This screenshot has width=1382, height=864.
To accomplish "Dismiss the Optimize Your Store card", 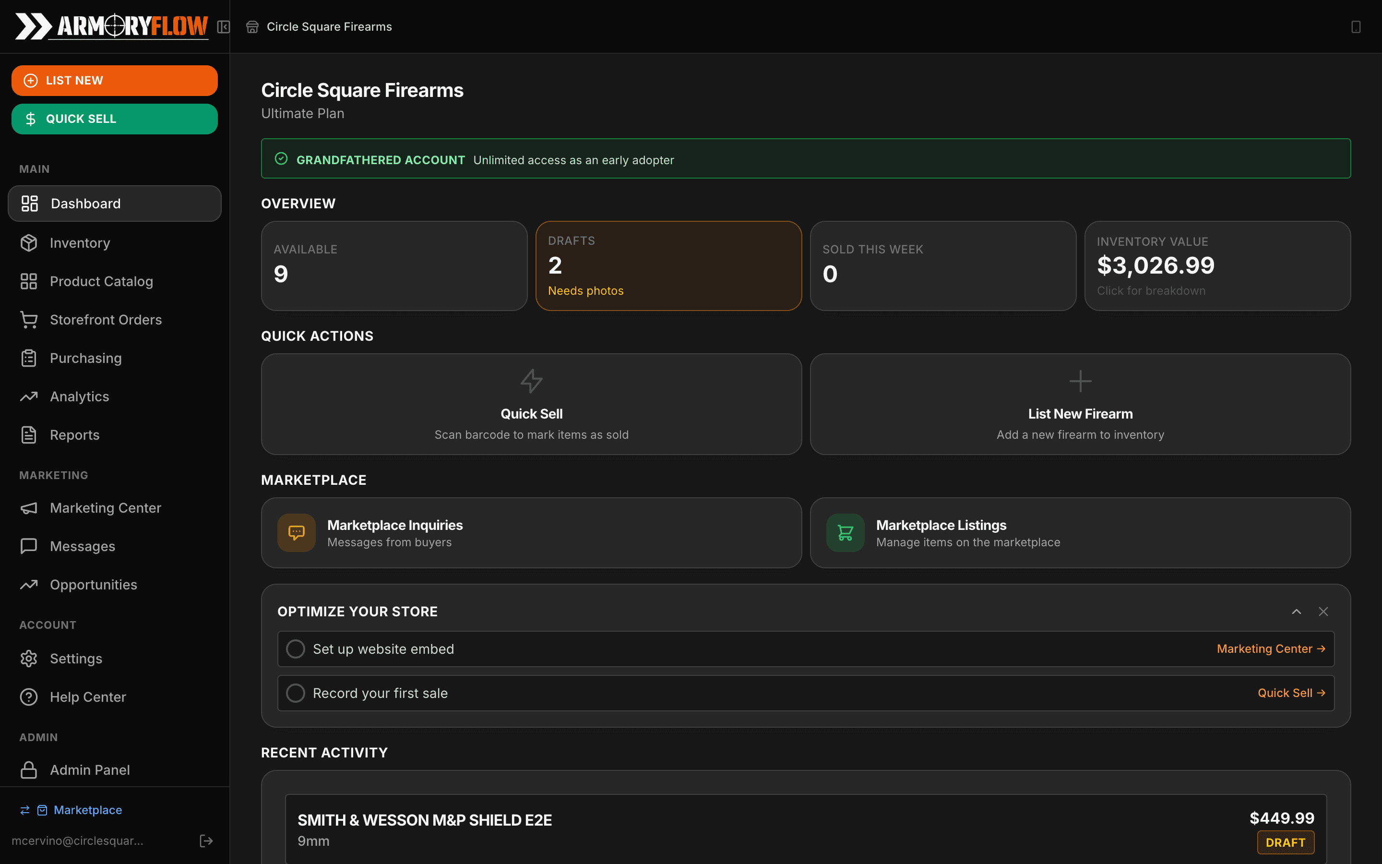I will (1324, 612).
